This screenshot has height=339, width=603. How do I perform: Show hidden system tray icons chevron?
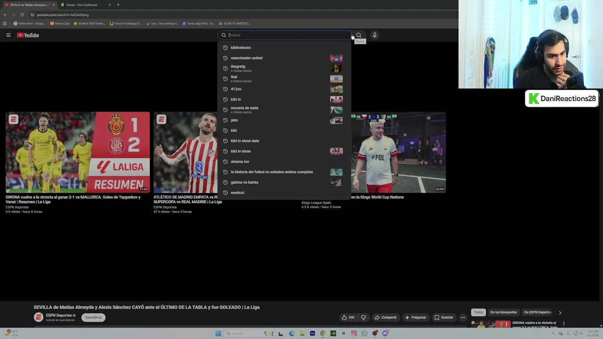tap(554, 333)
